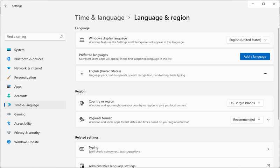
Task: Open the Country or region dropdown
Action: [245, 103]
